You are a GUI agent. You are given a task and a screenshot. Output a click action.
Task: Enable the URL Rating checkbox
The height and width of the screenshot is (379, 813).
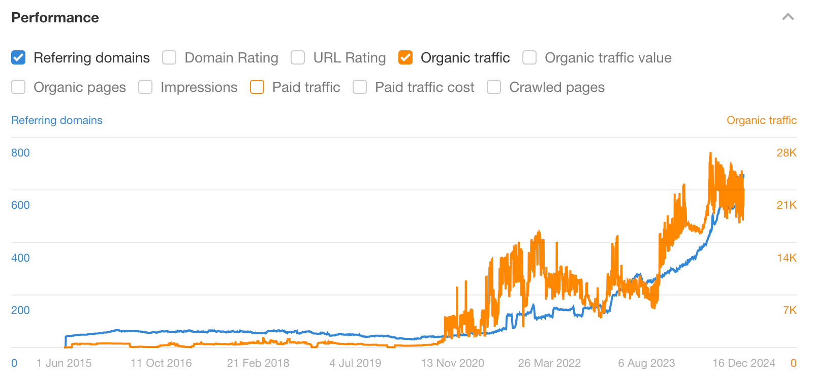pyautogui.click(x=297, y=57)
